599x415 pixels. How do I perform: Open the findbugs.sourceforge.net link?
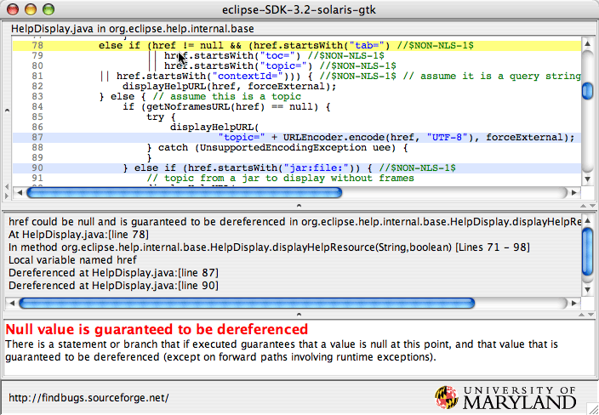(x=88, y=397)
